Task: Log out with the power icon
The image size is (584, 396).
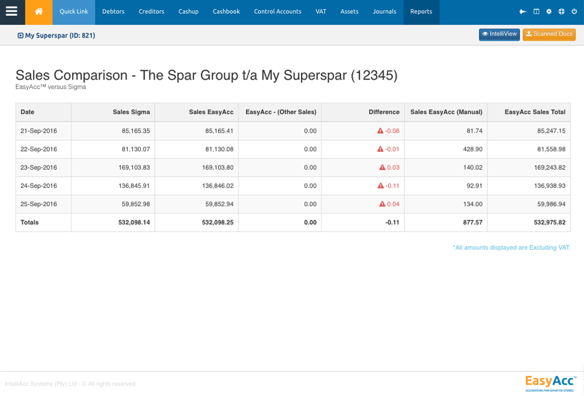Action: tap(574, 11)
